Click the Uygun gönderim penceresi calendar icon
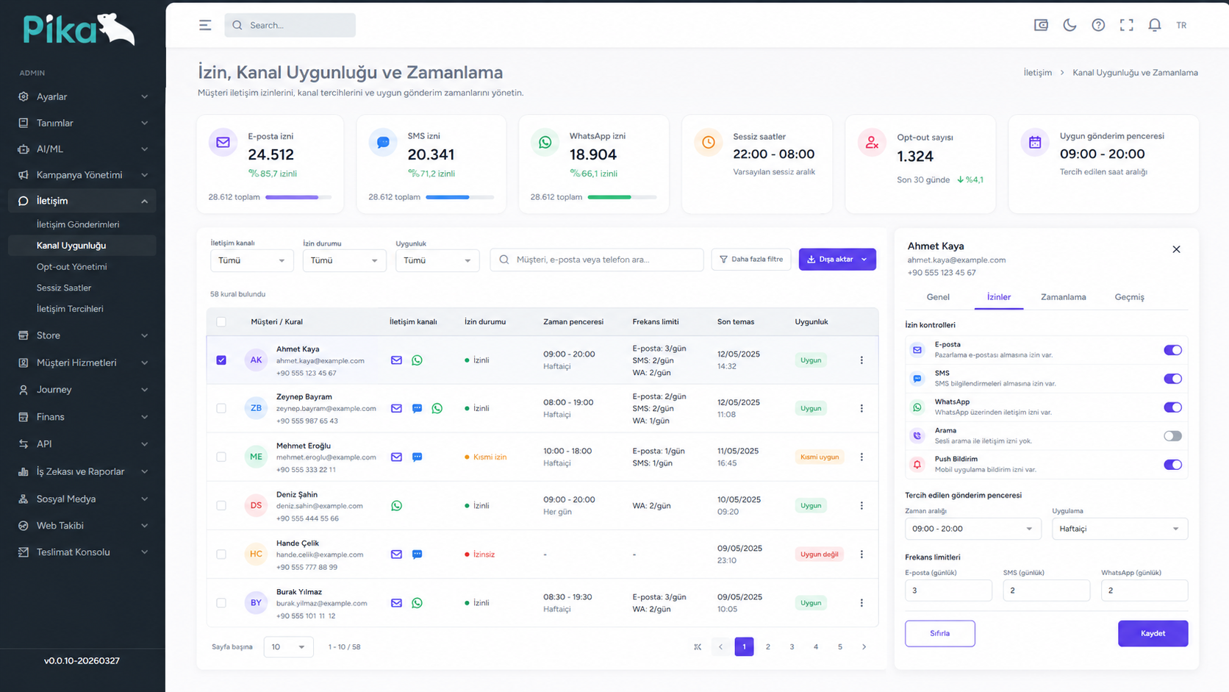The image size is (1229, 692). [x=1035, y=142]
